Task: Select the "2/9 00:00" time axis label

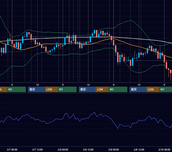Action: pos(114,149)
